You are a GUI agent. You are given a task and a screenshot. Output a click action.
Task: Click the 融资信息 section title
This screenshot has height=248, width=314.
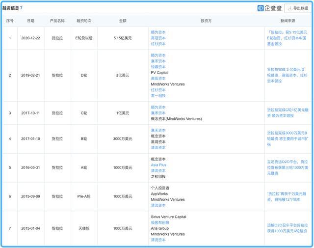point(11,8)
